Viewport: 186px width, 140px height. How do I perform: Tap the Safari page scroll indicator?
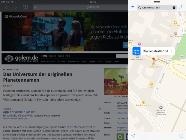(127, 70)
